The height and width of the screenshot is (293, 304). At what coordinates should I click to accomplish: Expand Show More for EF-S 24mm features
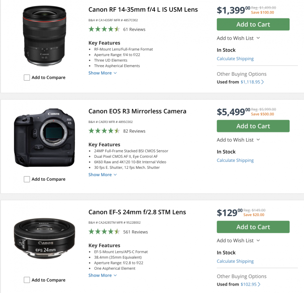[103, 275]
